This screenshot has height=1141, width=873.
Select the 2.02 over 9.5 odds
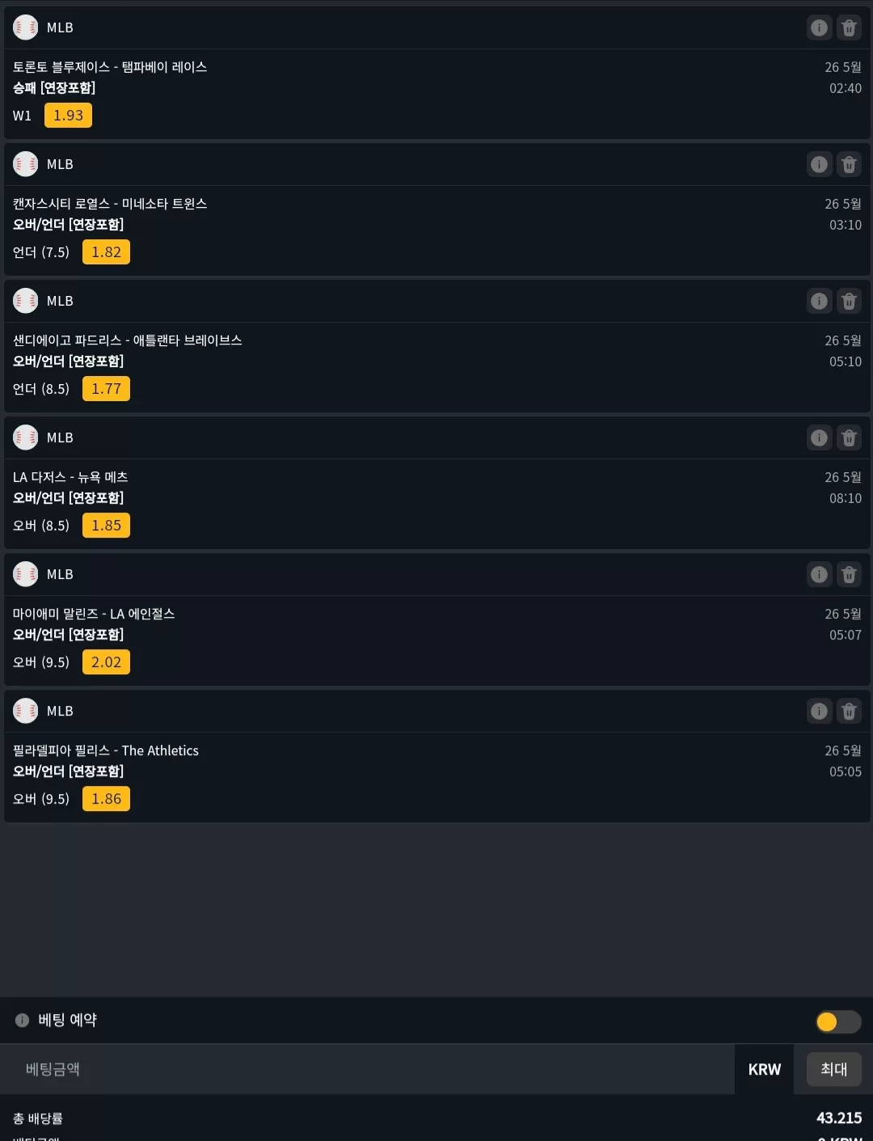pos(106,662)
